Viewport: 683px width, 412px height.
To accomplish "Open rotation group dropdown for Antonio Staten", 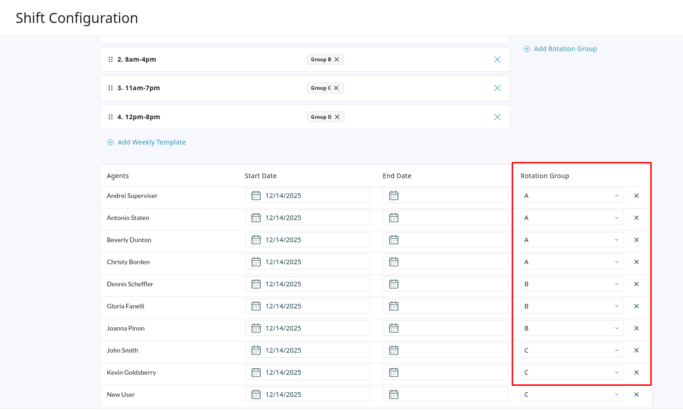I will (x=572, y=218).
